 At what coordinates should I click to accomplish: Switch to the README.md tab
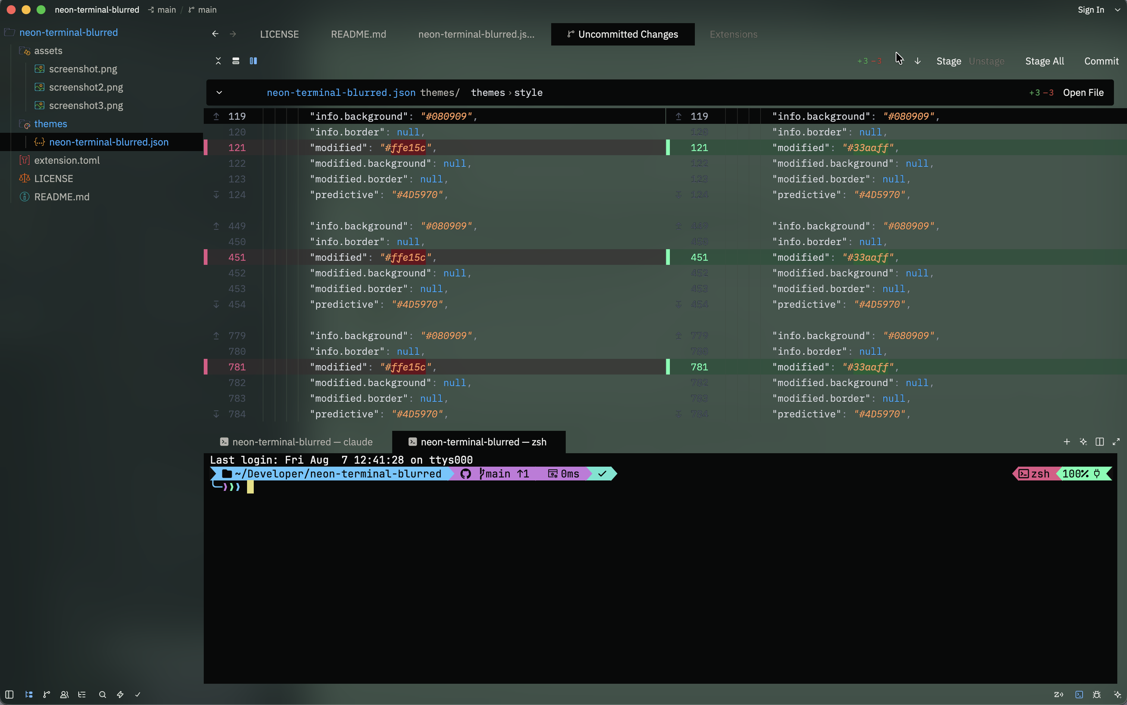[x=359, y=34]
